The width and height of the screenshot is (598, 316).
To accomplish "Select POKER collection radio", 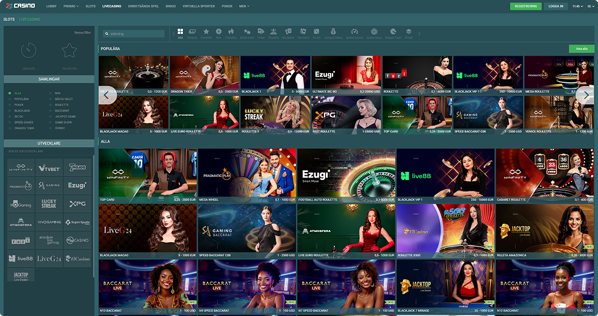I will click(10, 105).
